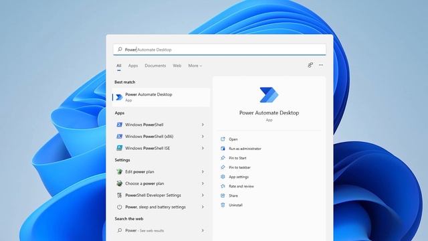Choose Uninstall option
The image size is (428, 241).
[x=235, y=206]
